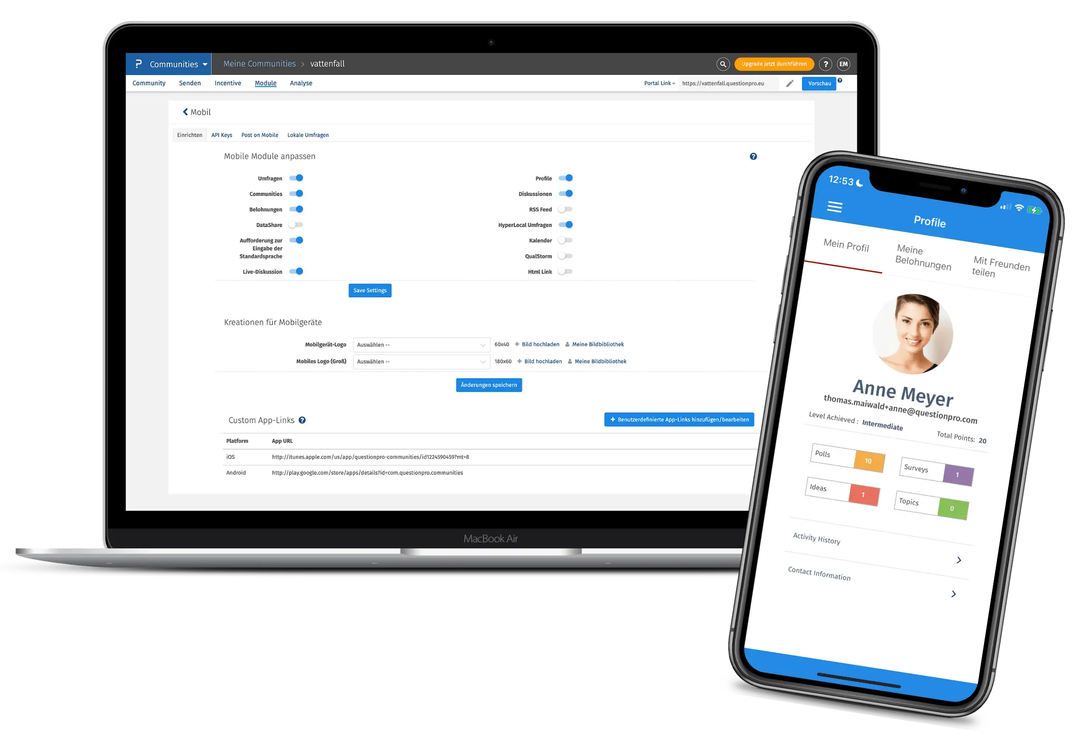This screenshot has height=737, width=1073.
Task: Toggle the Live-Diskussion switch
Action: click(299, 271)
